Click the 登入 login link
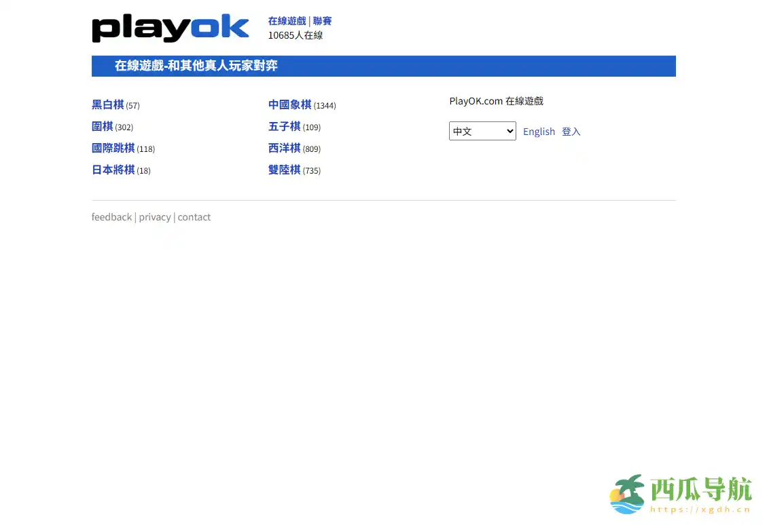 click(x=571, y=132)
